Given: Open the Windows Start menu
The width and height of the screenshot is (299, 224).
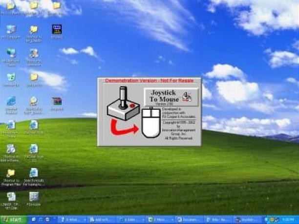Looking at the screenshot, I should coord(13,220).
